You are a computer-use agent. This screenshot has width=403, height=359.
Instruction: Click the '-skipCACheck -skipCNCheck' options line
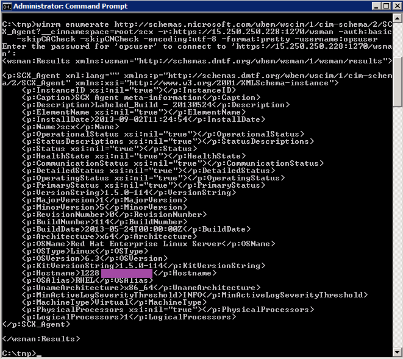[x=197, y=40]
